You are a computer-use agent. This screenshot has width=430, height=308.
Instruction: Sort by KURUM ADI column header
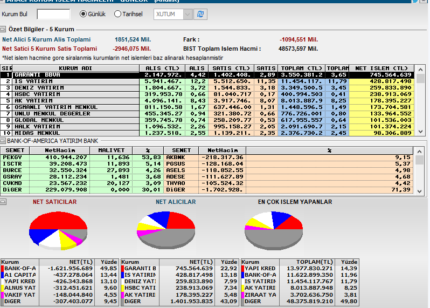pyautogui.click(x=75, y=69)
